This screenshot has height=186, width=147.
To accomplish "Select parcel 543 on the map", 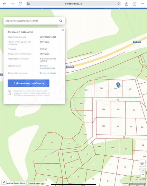I will point(87,154).
